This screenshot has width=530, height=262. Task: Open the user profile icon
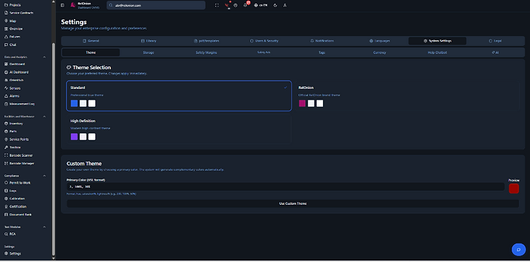(285, 6)
